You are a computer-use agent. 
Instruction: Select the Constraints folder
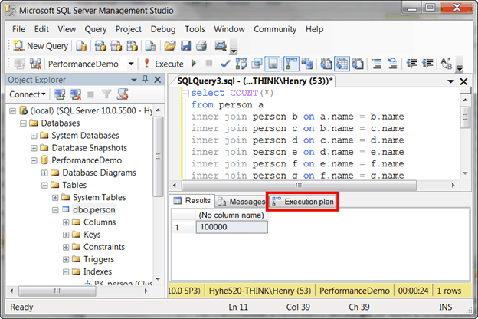[x=104, y=247]
